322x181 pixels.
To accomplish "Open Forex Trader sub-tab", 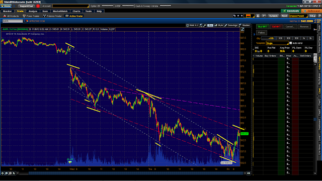I will 31,16.
